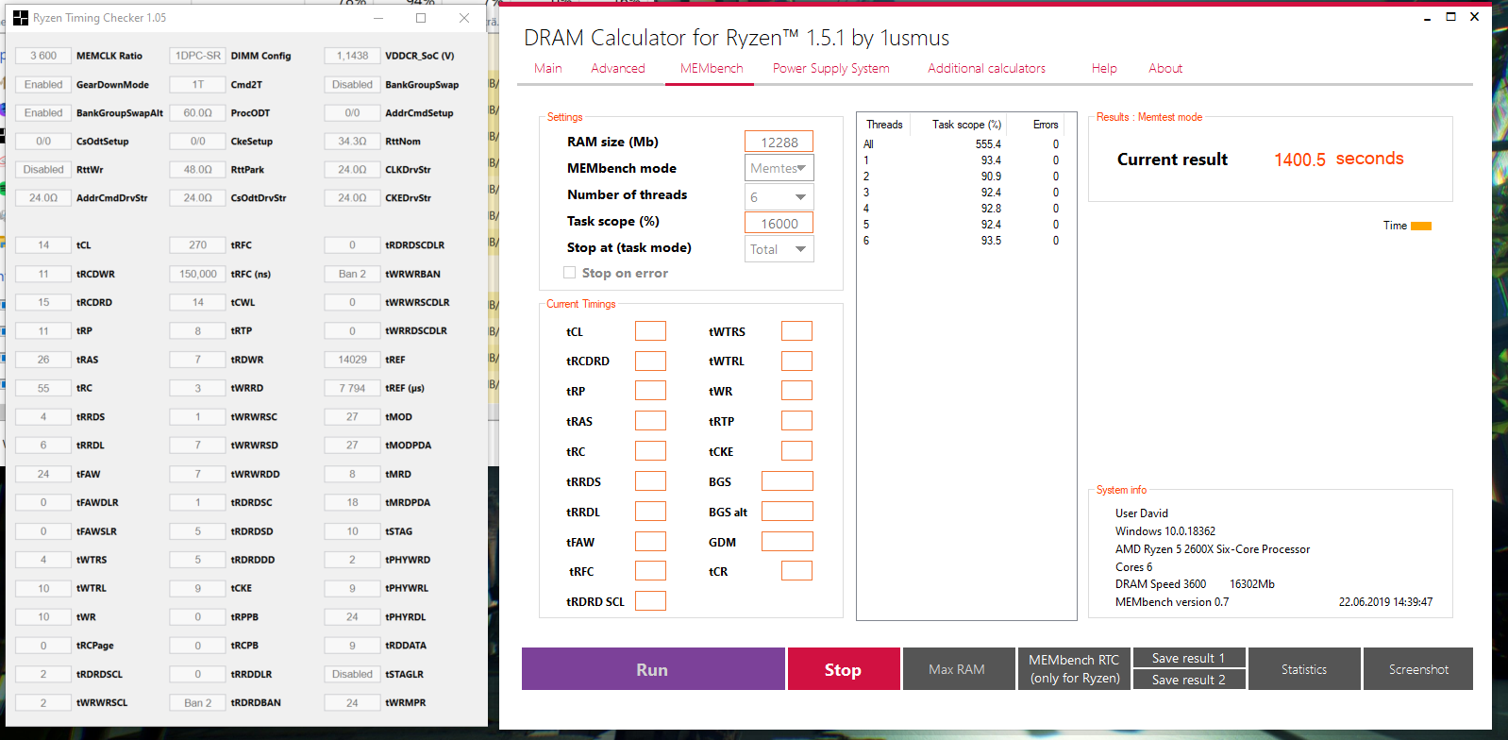Viewport: 1508px width, 740px height.
Task: Click the tWRWRBAN value Ban 2
Action: [x=352, y=274]
